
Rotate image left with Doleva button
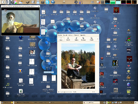coord(76,39)
